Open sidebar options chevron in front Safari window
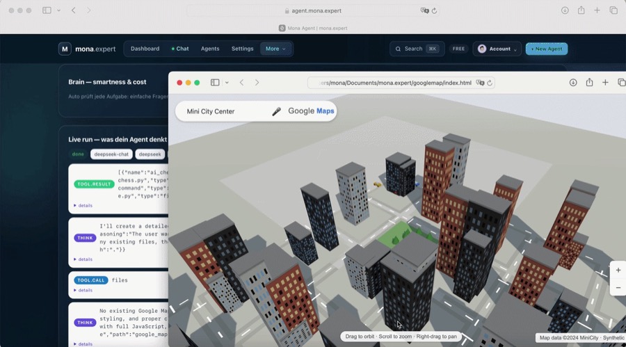 [227, 83]
